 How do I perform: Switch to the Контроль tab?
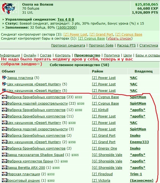click(x=63, y=55)
